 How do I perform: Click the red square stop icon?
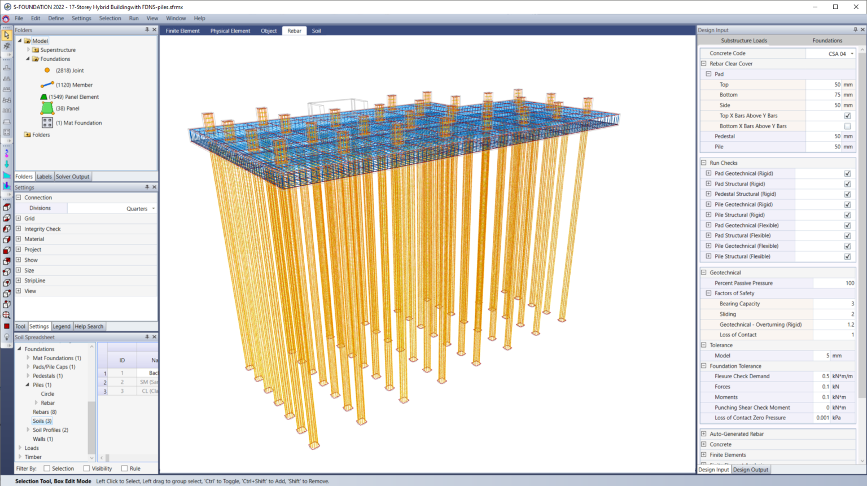[x=7, y=326]
